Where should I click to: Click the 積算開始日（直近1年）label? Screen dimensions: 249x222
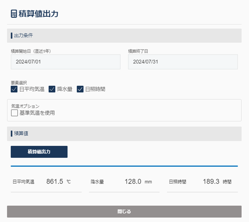coord(31,51)
